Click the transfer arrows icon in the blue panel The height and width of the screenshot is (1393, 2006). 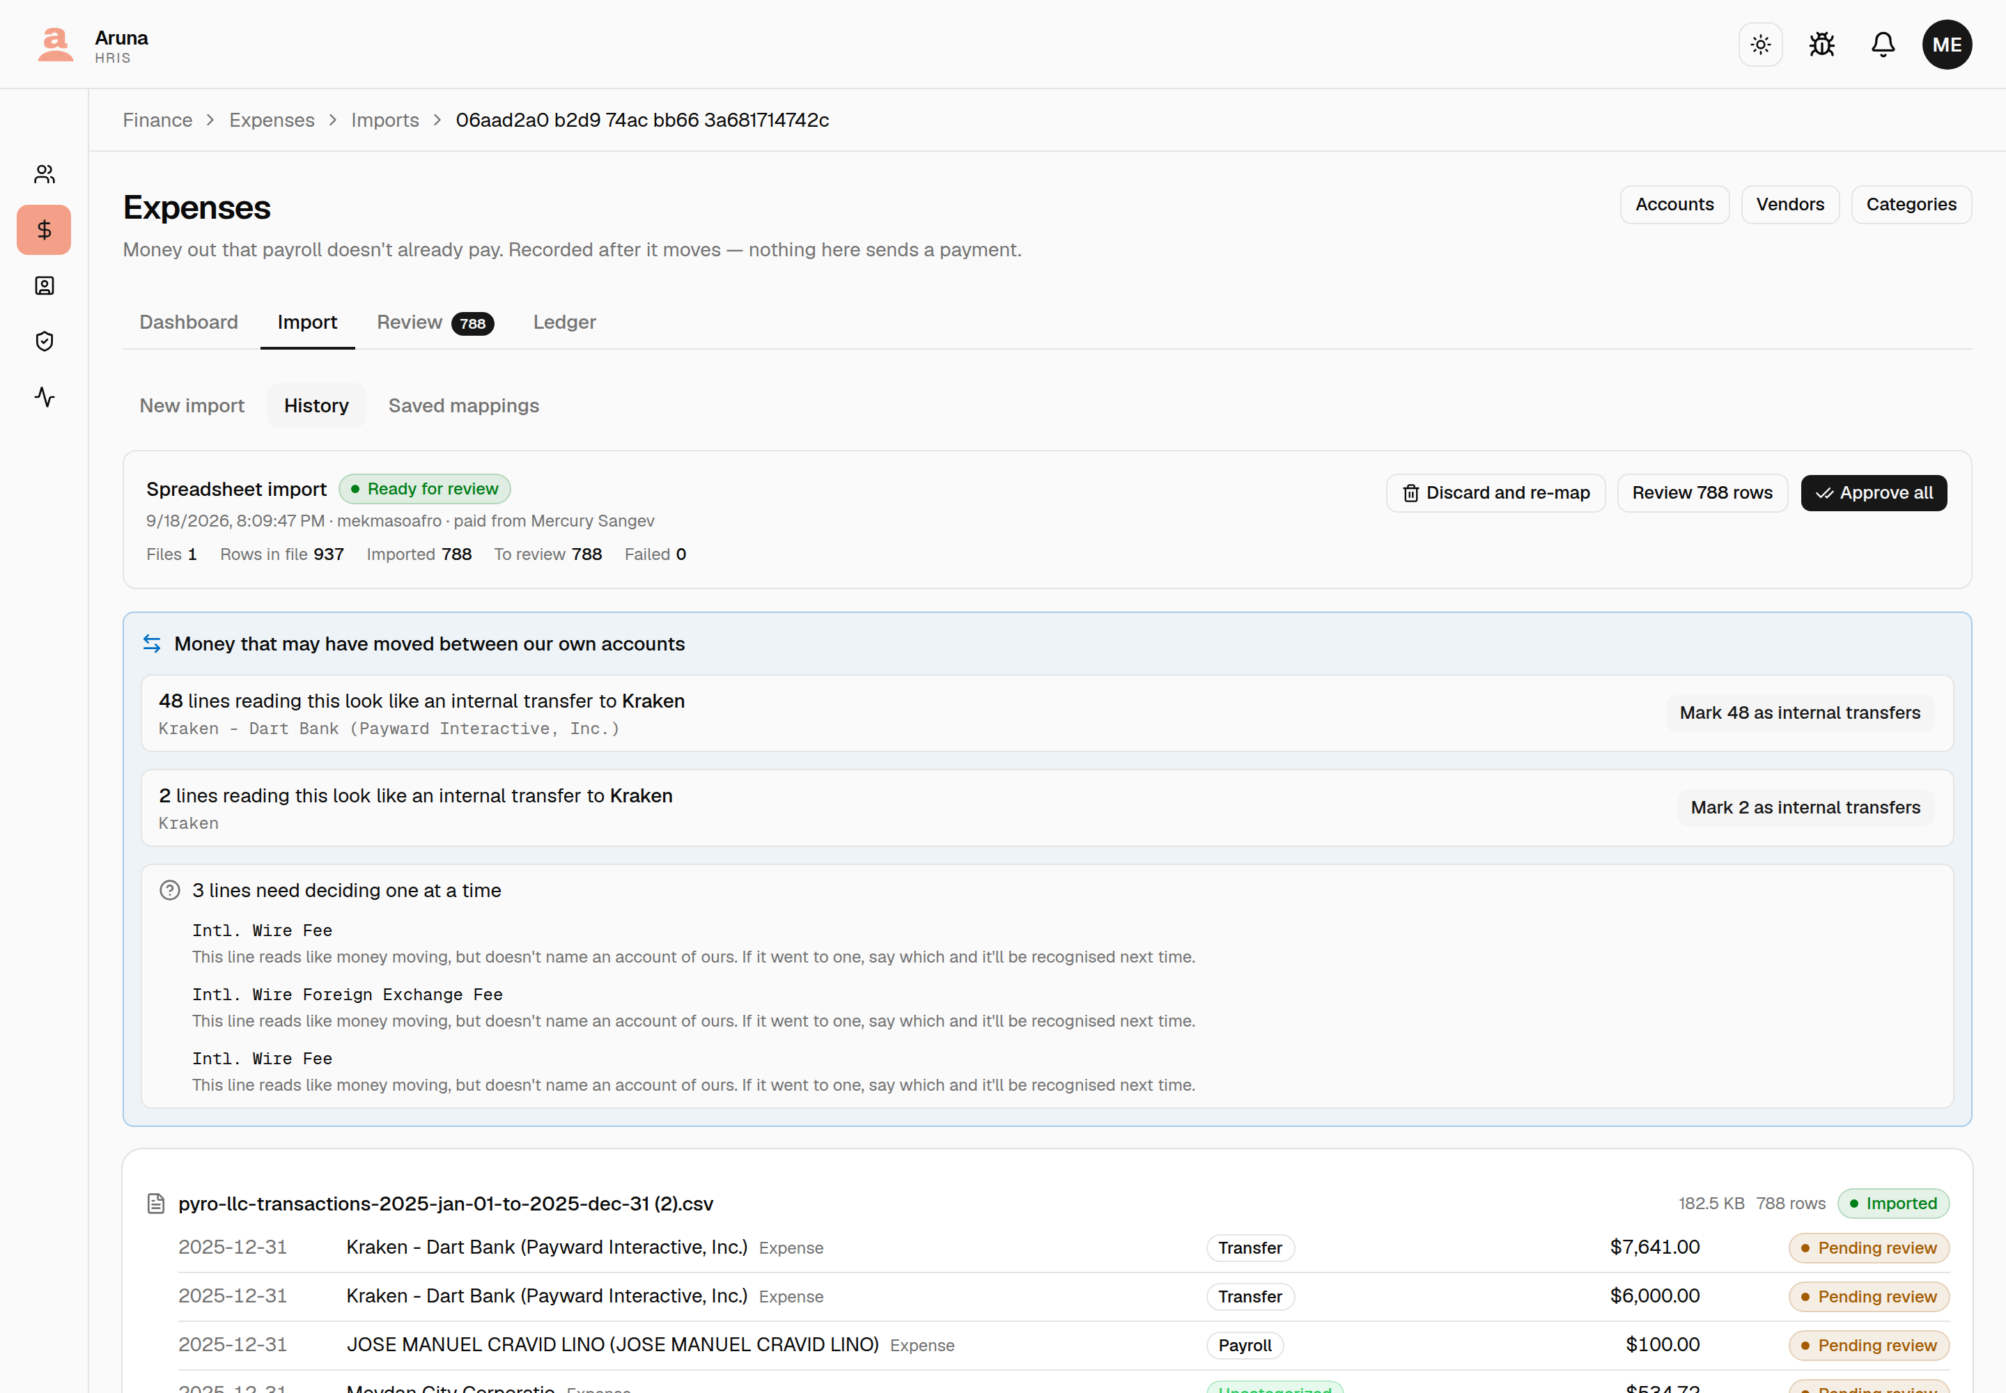(x=152, y=644)
